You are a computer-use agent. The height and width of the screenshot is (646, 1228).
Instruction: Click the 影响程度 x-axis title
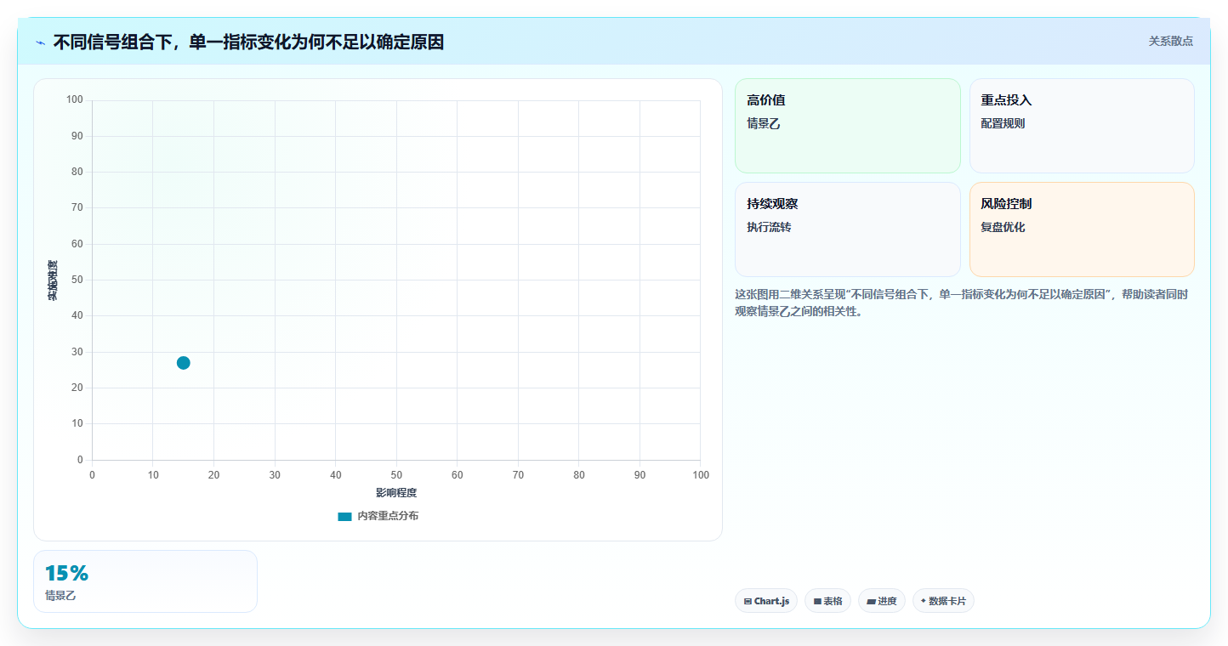tap(396, 493)
